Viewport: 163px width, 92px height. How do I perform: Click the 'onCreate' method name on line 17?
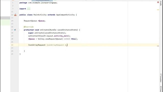[x=44, y=30]
